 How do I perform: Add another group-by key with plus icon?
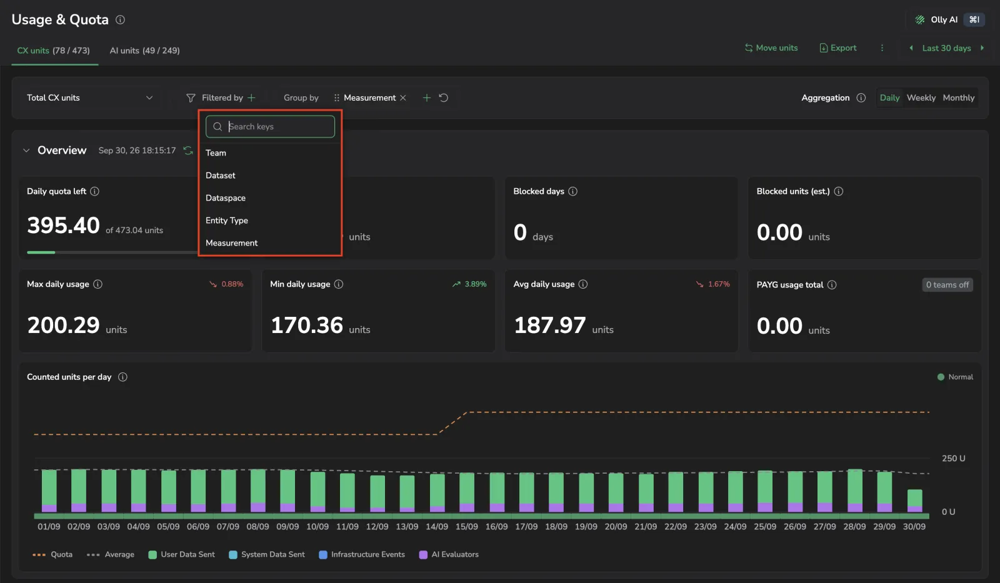point(427,98)
